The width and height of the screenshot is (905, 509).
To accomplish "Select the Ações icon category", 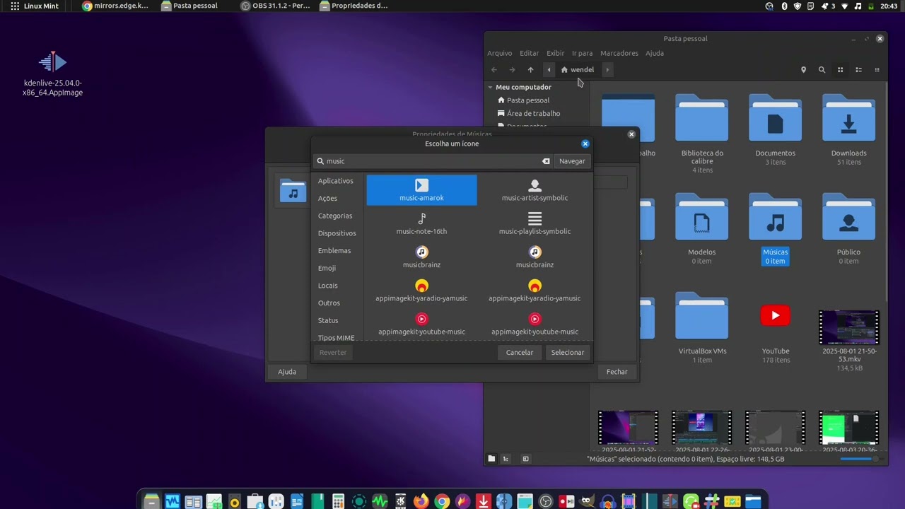I will pos(327,199).
